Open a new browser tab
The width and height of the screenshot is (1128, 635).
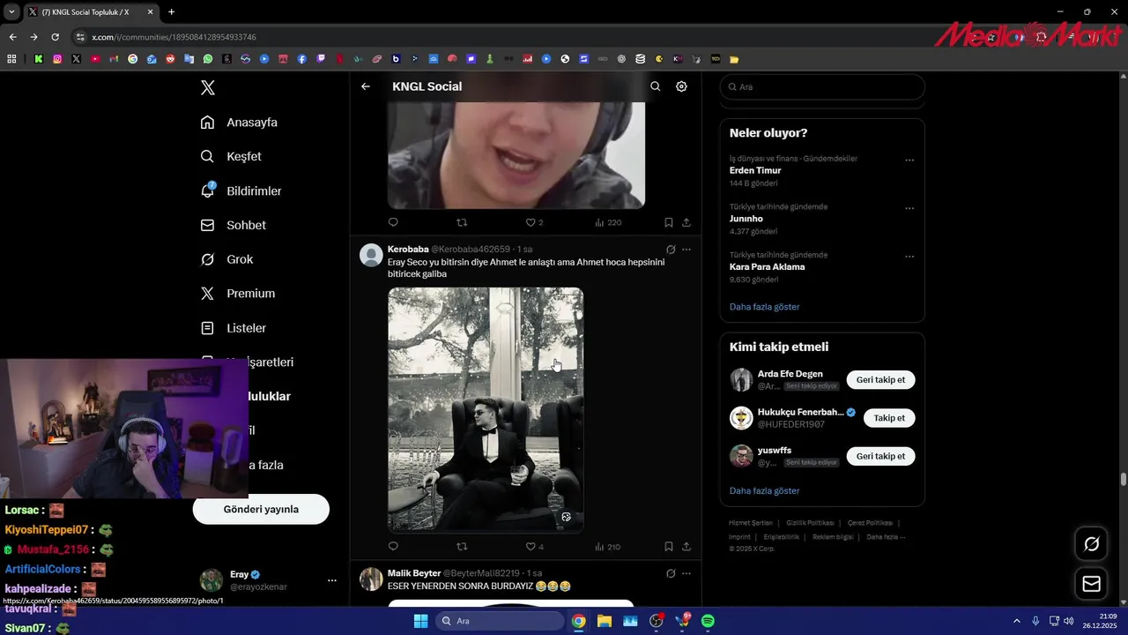(x=171, y=11)
